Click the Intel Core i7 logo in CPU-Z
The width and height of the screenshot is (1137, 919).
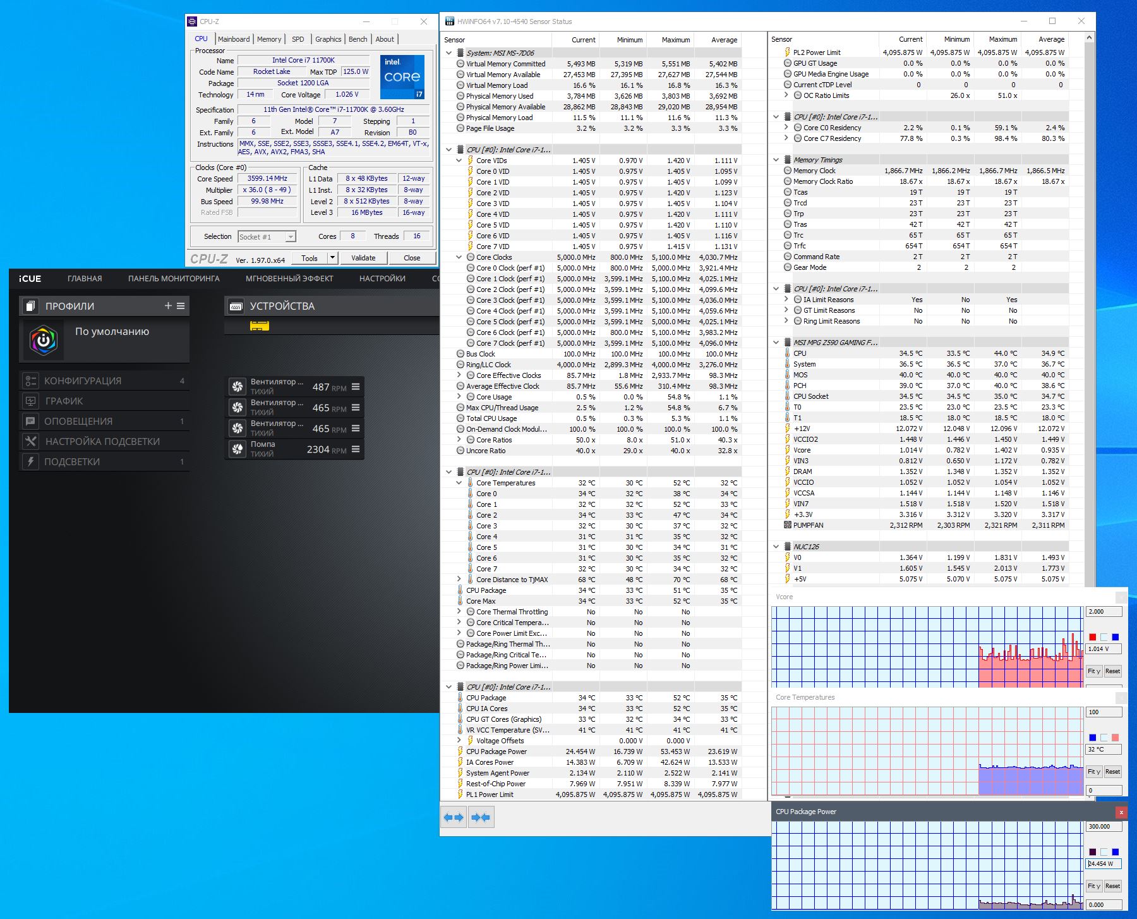click(x=402, y=77)
